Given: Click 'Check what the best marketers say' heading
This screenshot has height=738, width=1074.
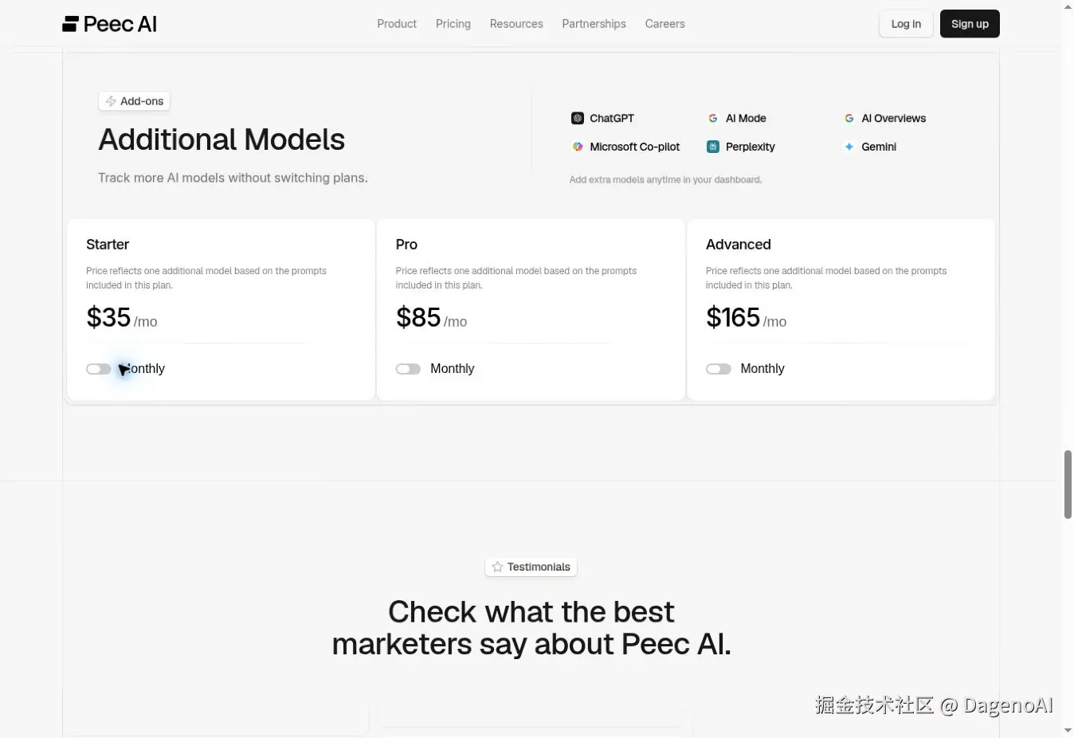Looking at the screenshot, I should pos(531,628).
